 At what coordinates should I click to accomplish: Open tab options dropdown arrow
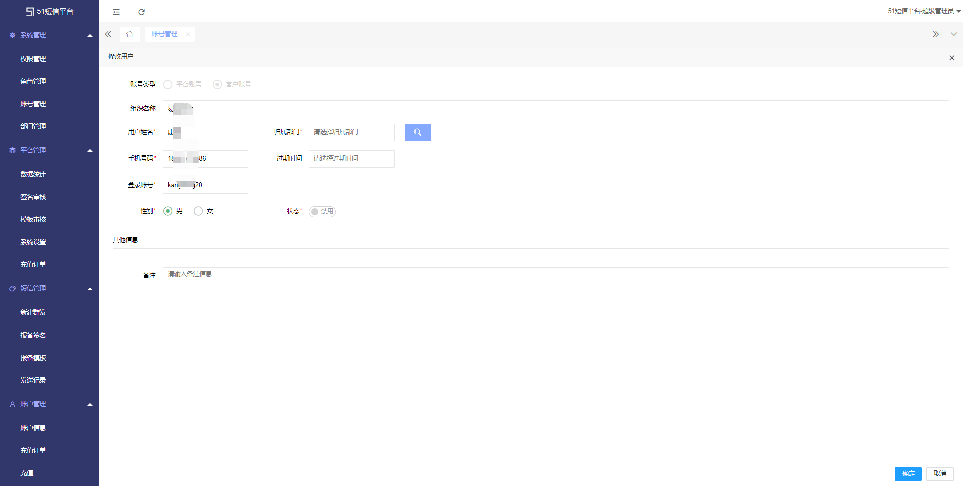tap(954, 34)
